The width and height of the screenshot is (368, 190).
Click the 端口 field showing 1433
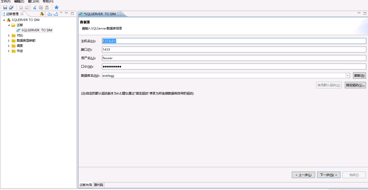pyautogui.click(x=234, y=50)
